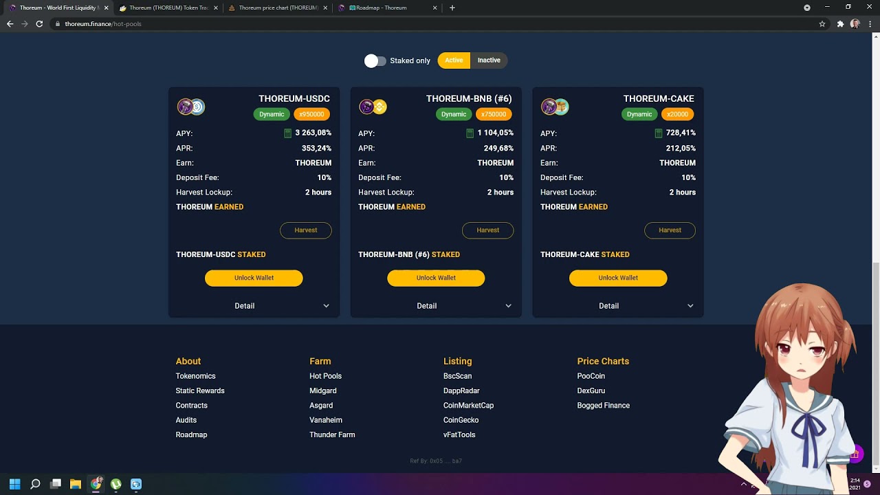Screen dimensions: 880x495
Task: Open Midgard farm link
Action: coord(323,390)
